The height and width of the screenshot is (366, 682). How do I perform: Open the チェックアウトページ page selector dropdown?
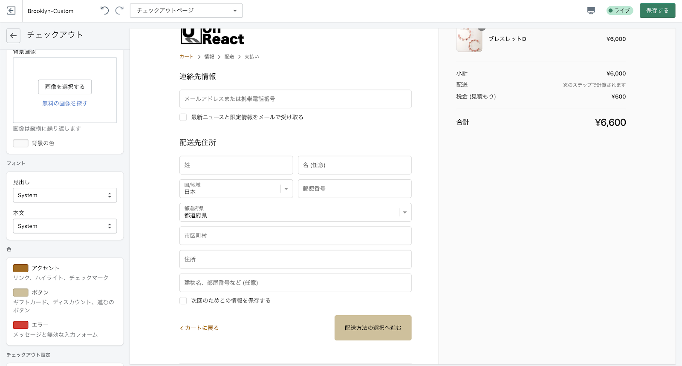coord(186,11)
